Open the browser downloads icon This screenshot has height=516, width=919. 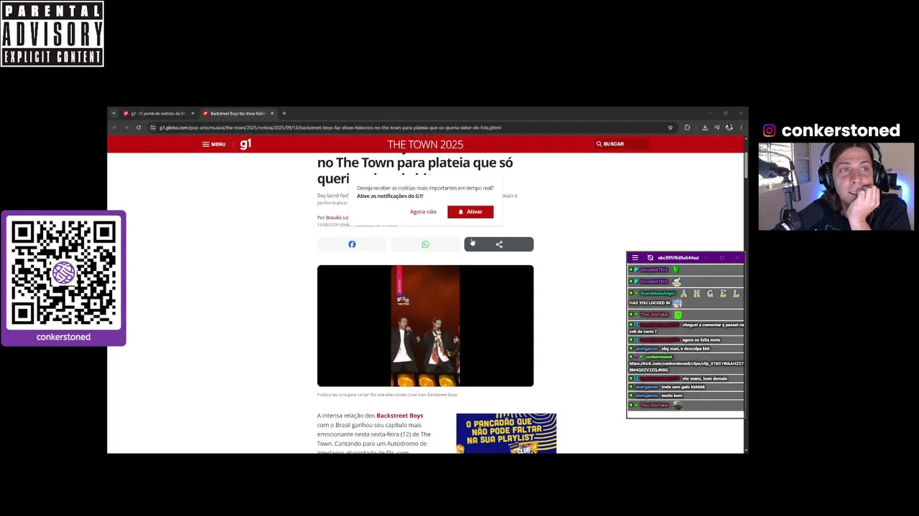click(705, 128)
